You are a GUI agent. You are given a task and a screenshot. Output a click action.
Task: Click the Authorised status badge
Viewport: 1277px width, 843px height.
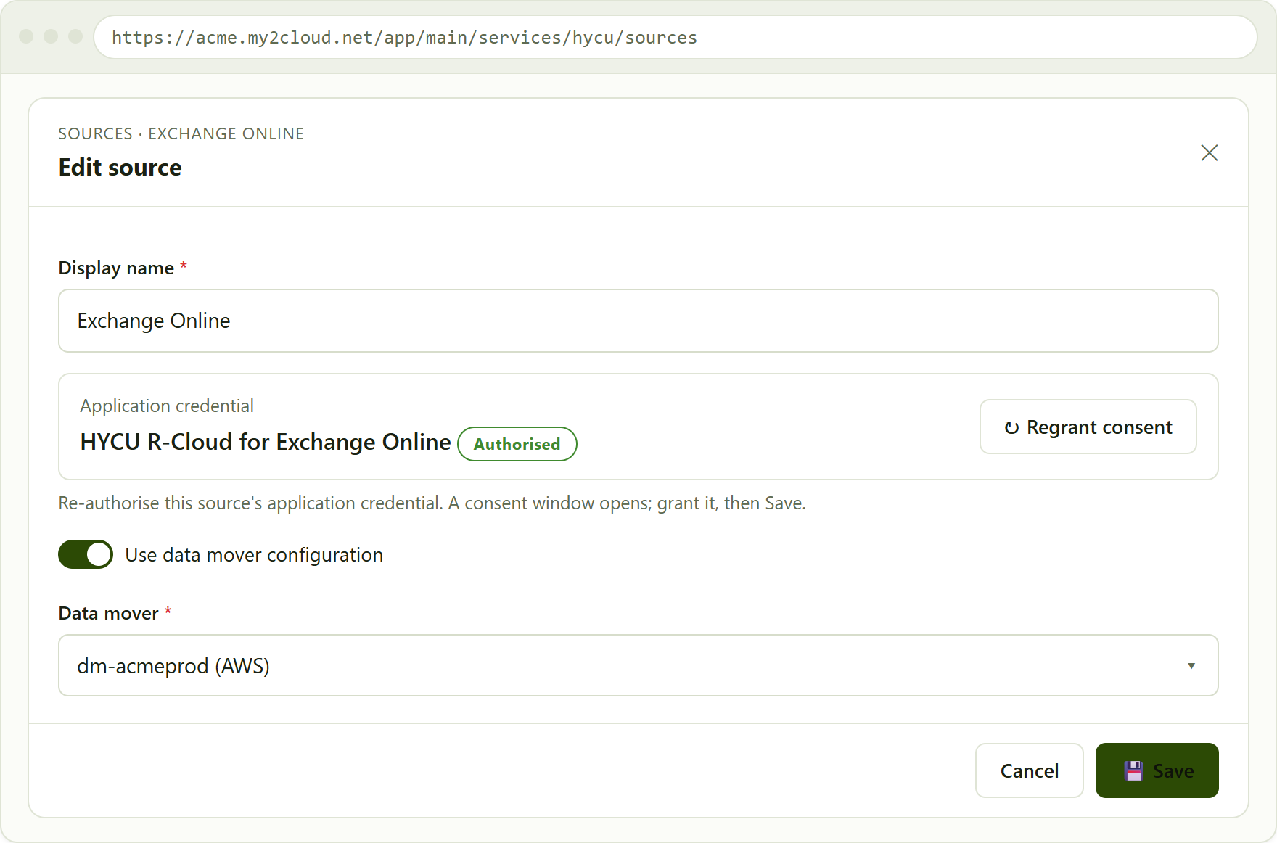517,444
